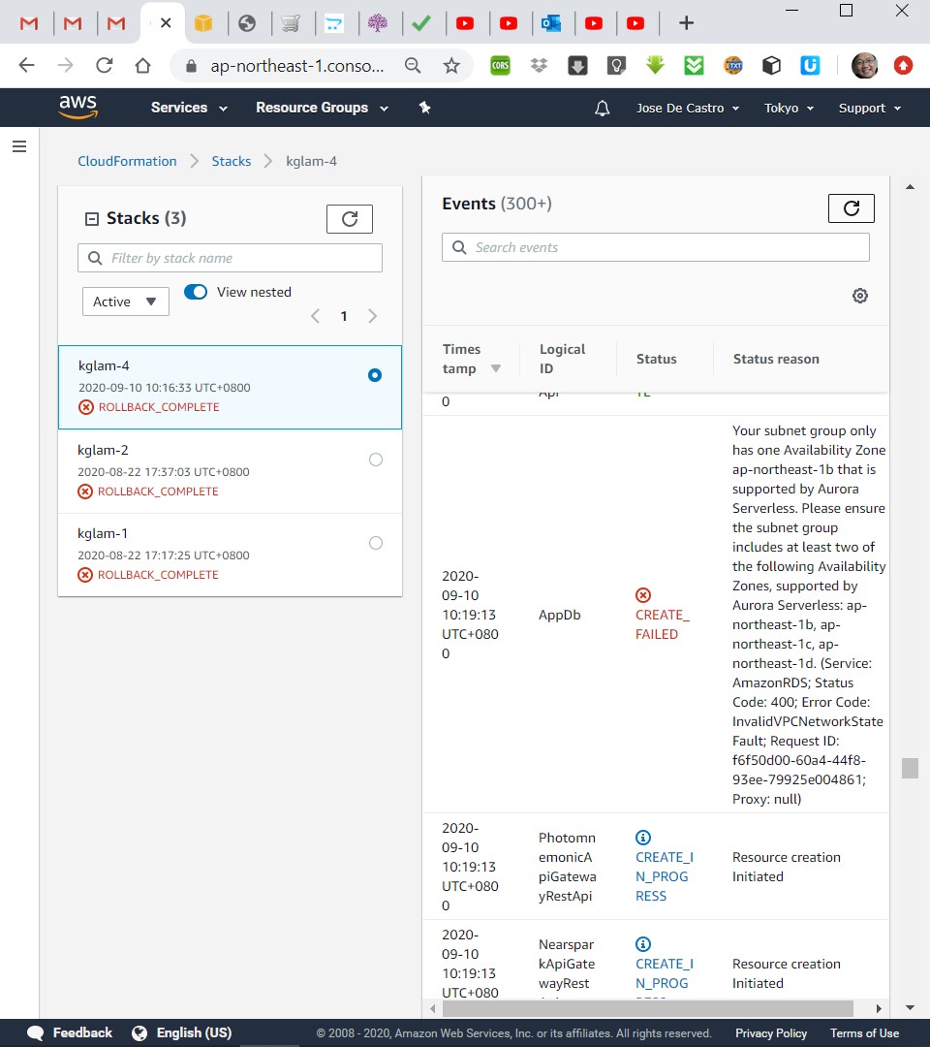
Task: Open the CORS extension
Action: click(500, 66)
